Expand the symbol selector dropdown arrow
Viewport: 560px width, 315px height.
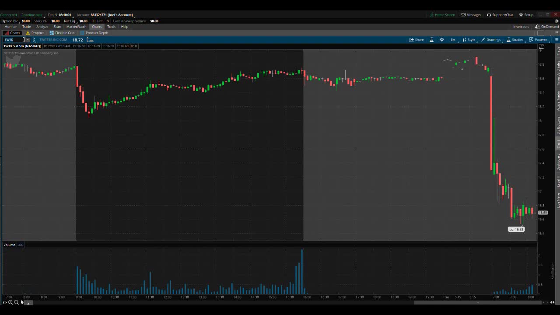(x=28, y=40)
